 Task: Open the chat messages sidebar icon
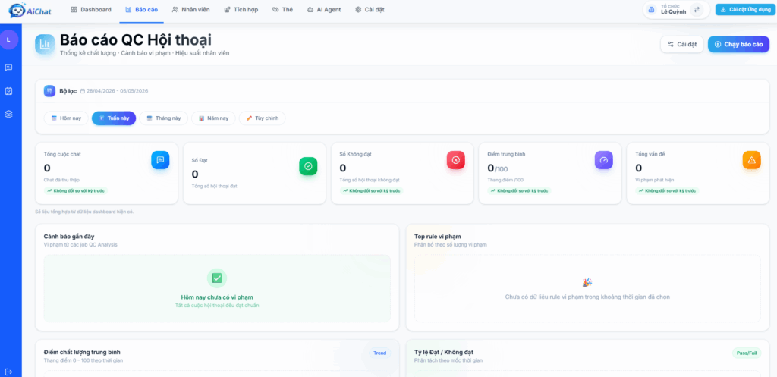click(x=8, y=68)
